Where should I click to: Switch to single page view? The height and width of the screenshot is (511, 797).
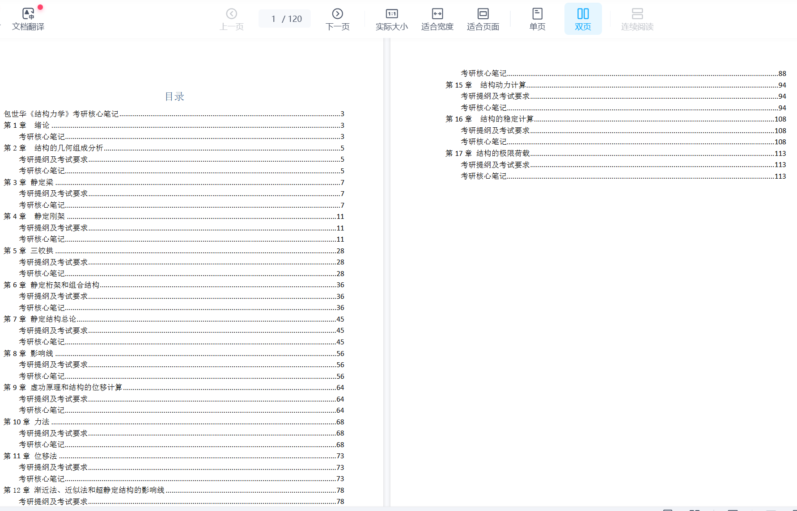[x=537, y=19]
